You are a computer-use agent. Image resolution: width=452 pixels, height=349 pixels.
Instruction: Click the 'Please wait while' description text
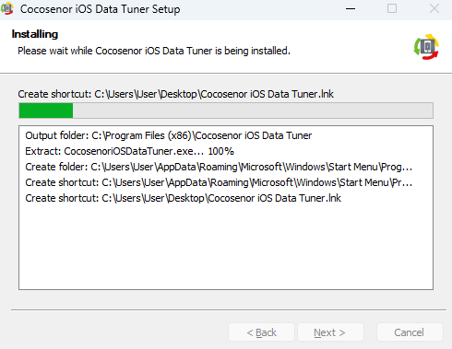tap(154, 51)
